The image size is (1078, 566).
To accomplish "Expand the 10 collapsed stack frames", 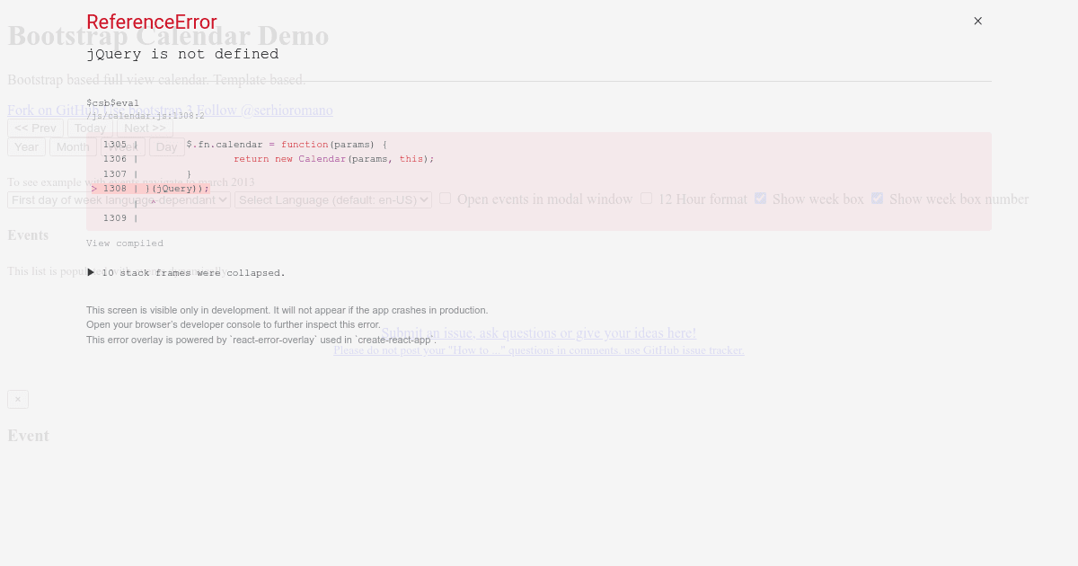I will point(187,272).
